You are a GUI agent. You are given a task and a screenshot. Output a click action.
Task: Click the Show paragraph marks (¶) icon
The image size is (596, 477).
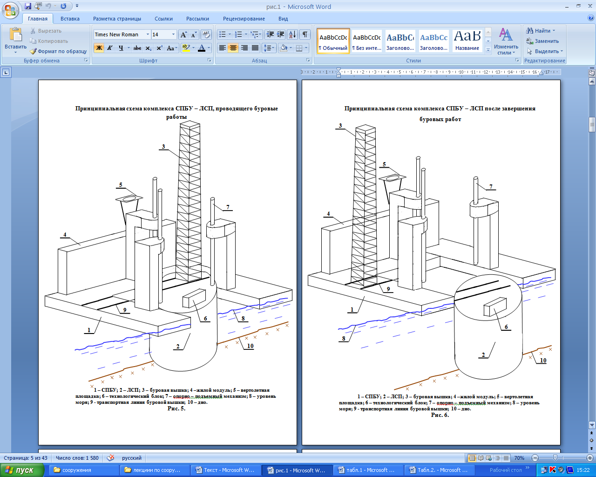point(305,34)
